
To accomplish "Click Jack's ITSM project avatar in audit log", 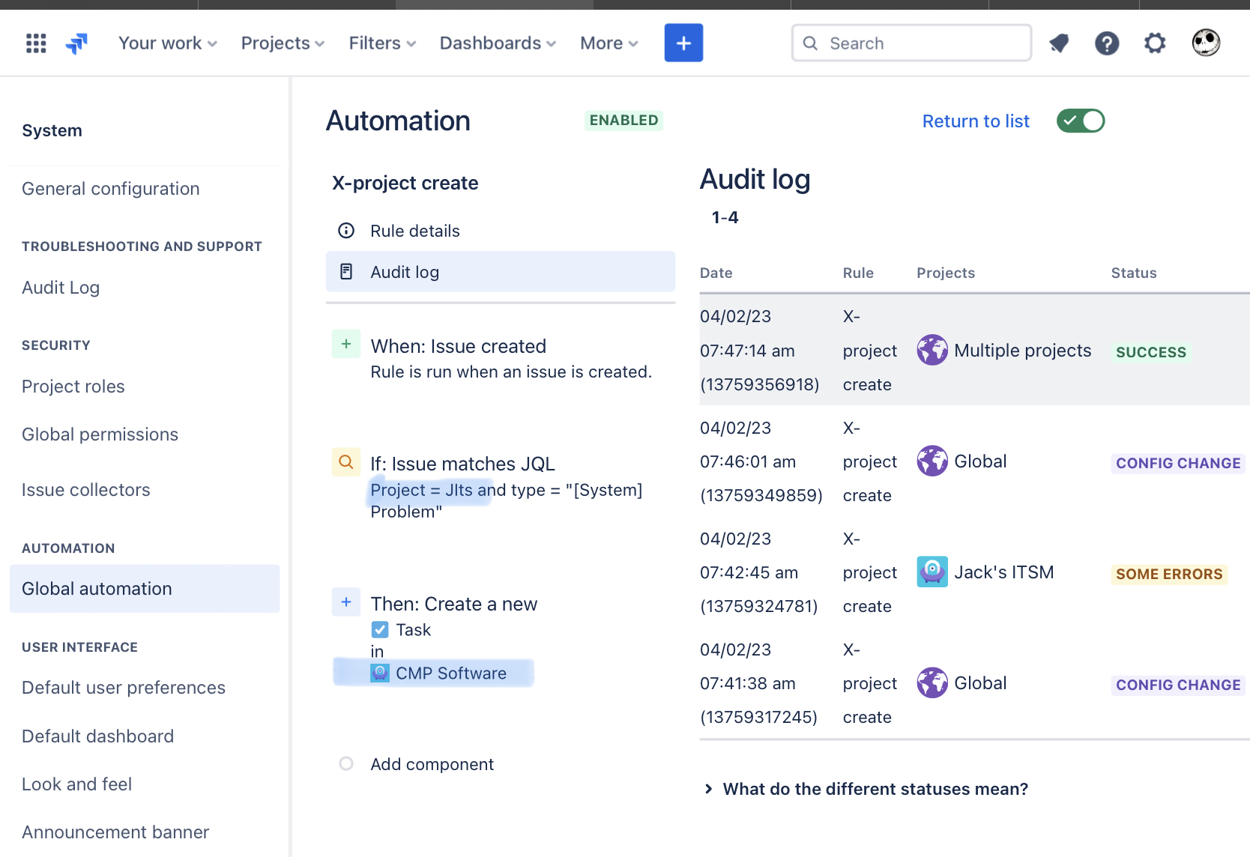I will pos(932,572).
